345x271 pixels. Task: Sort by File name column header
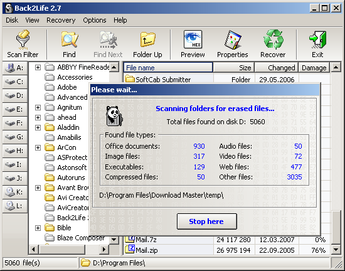[168, 68]
